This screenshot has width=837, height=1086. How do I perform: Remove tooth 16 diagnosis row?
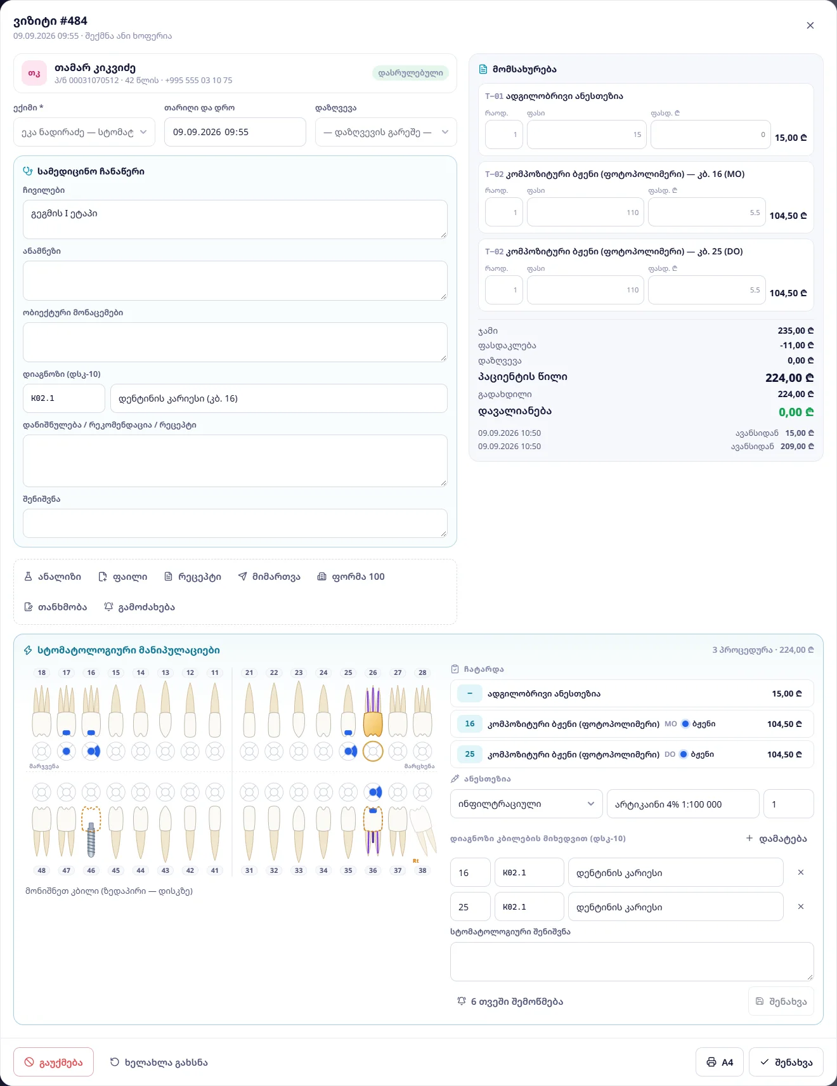(x=801, y=872)
